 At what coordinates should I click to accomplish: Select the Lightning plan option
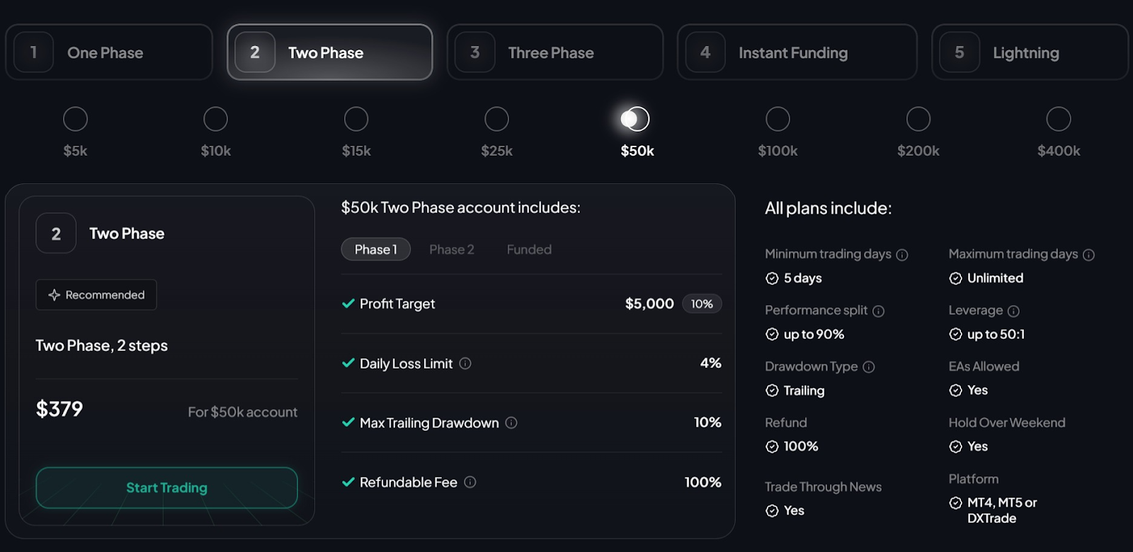pyautogui.click(x=1030, y=52)
